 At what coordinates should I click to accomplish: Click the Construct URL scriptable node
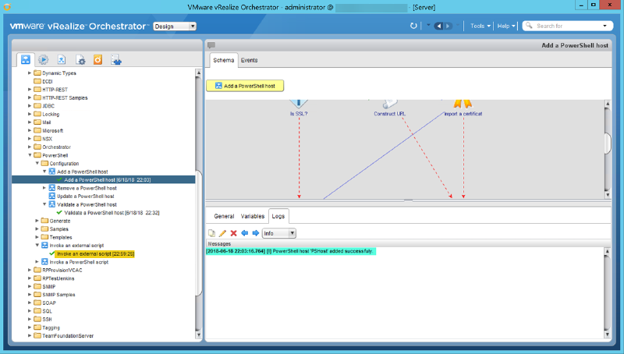tap(389, 108)
